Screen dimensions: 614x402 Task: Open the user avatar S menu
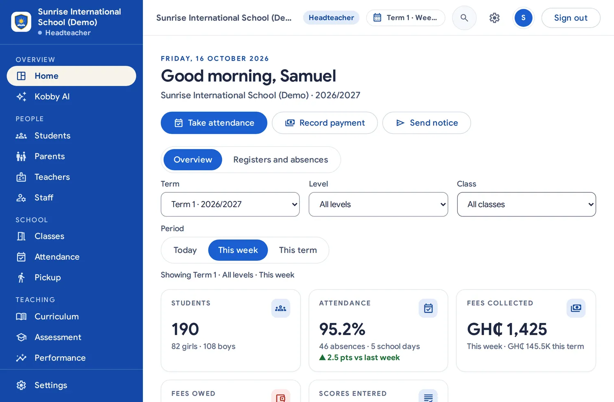pyautogui.click(x=523, y=18)
